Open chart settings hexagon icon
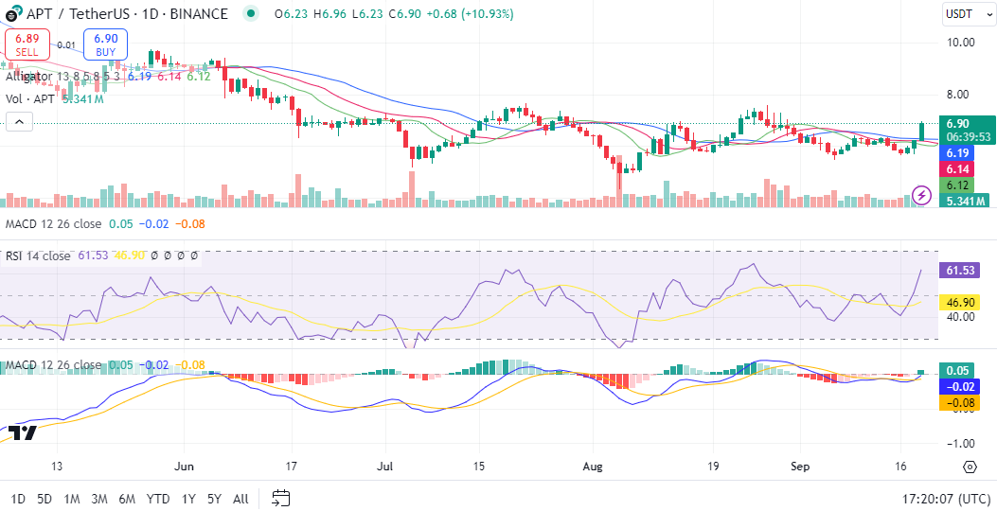This screenshot has height=511, width=997. 970,467
